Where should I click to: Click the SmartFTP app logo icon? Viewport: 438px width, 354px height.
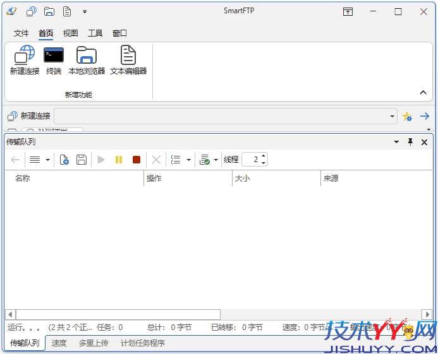12,11
